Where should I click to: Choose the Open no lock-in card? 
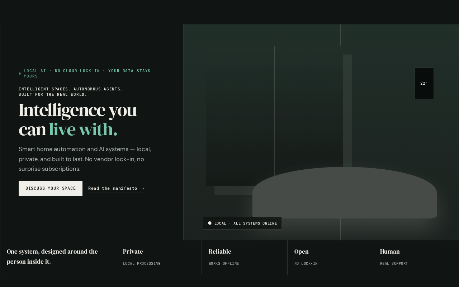click(330, 258)
